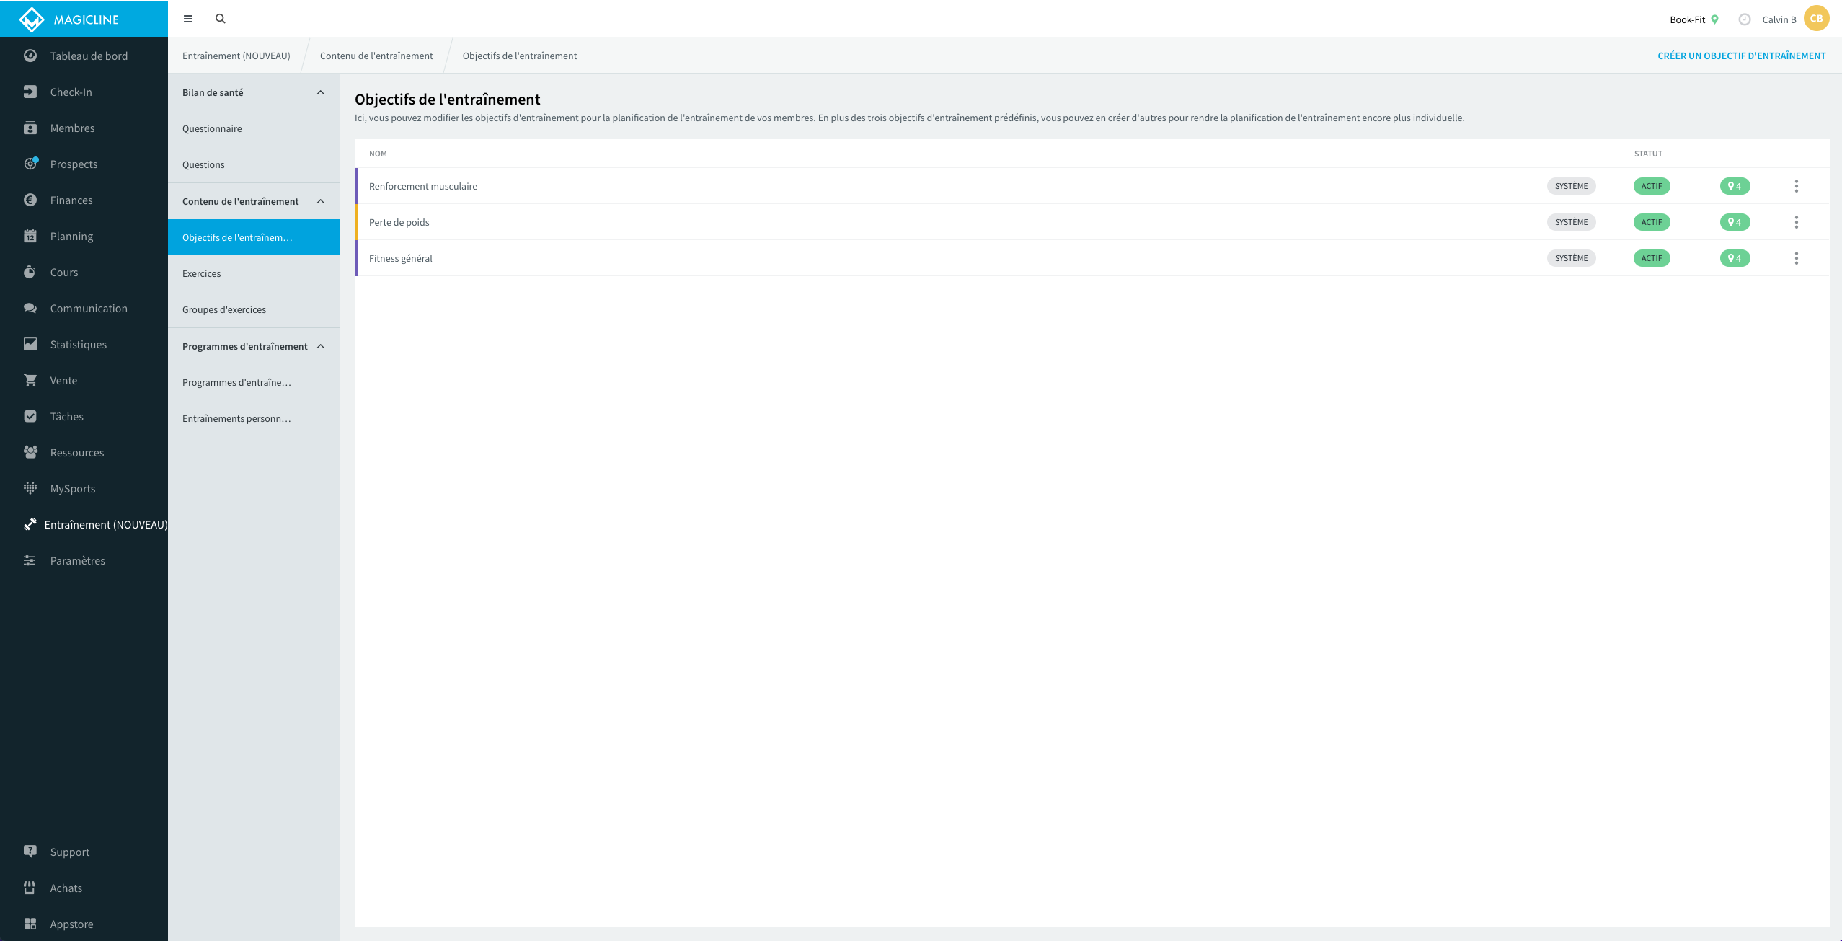Image resolution: width=1842 pixels, height=941 pixels.
Task: Click the Magicline logo
Action: coord(69,19)
